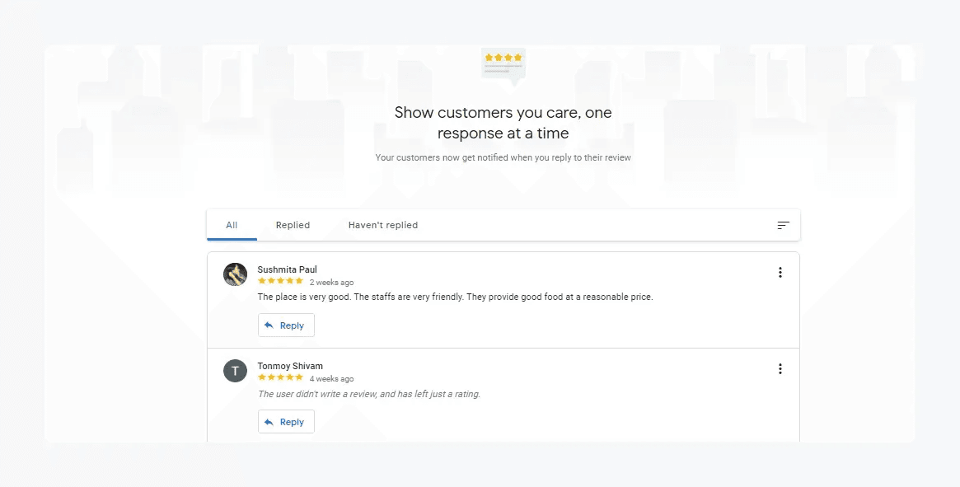Click the gray "T" avatar for Tonmoy
The image size is (960, 487).
[236, 371]
